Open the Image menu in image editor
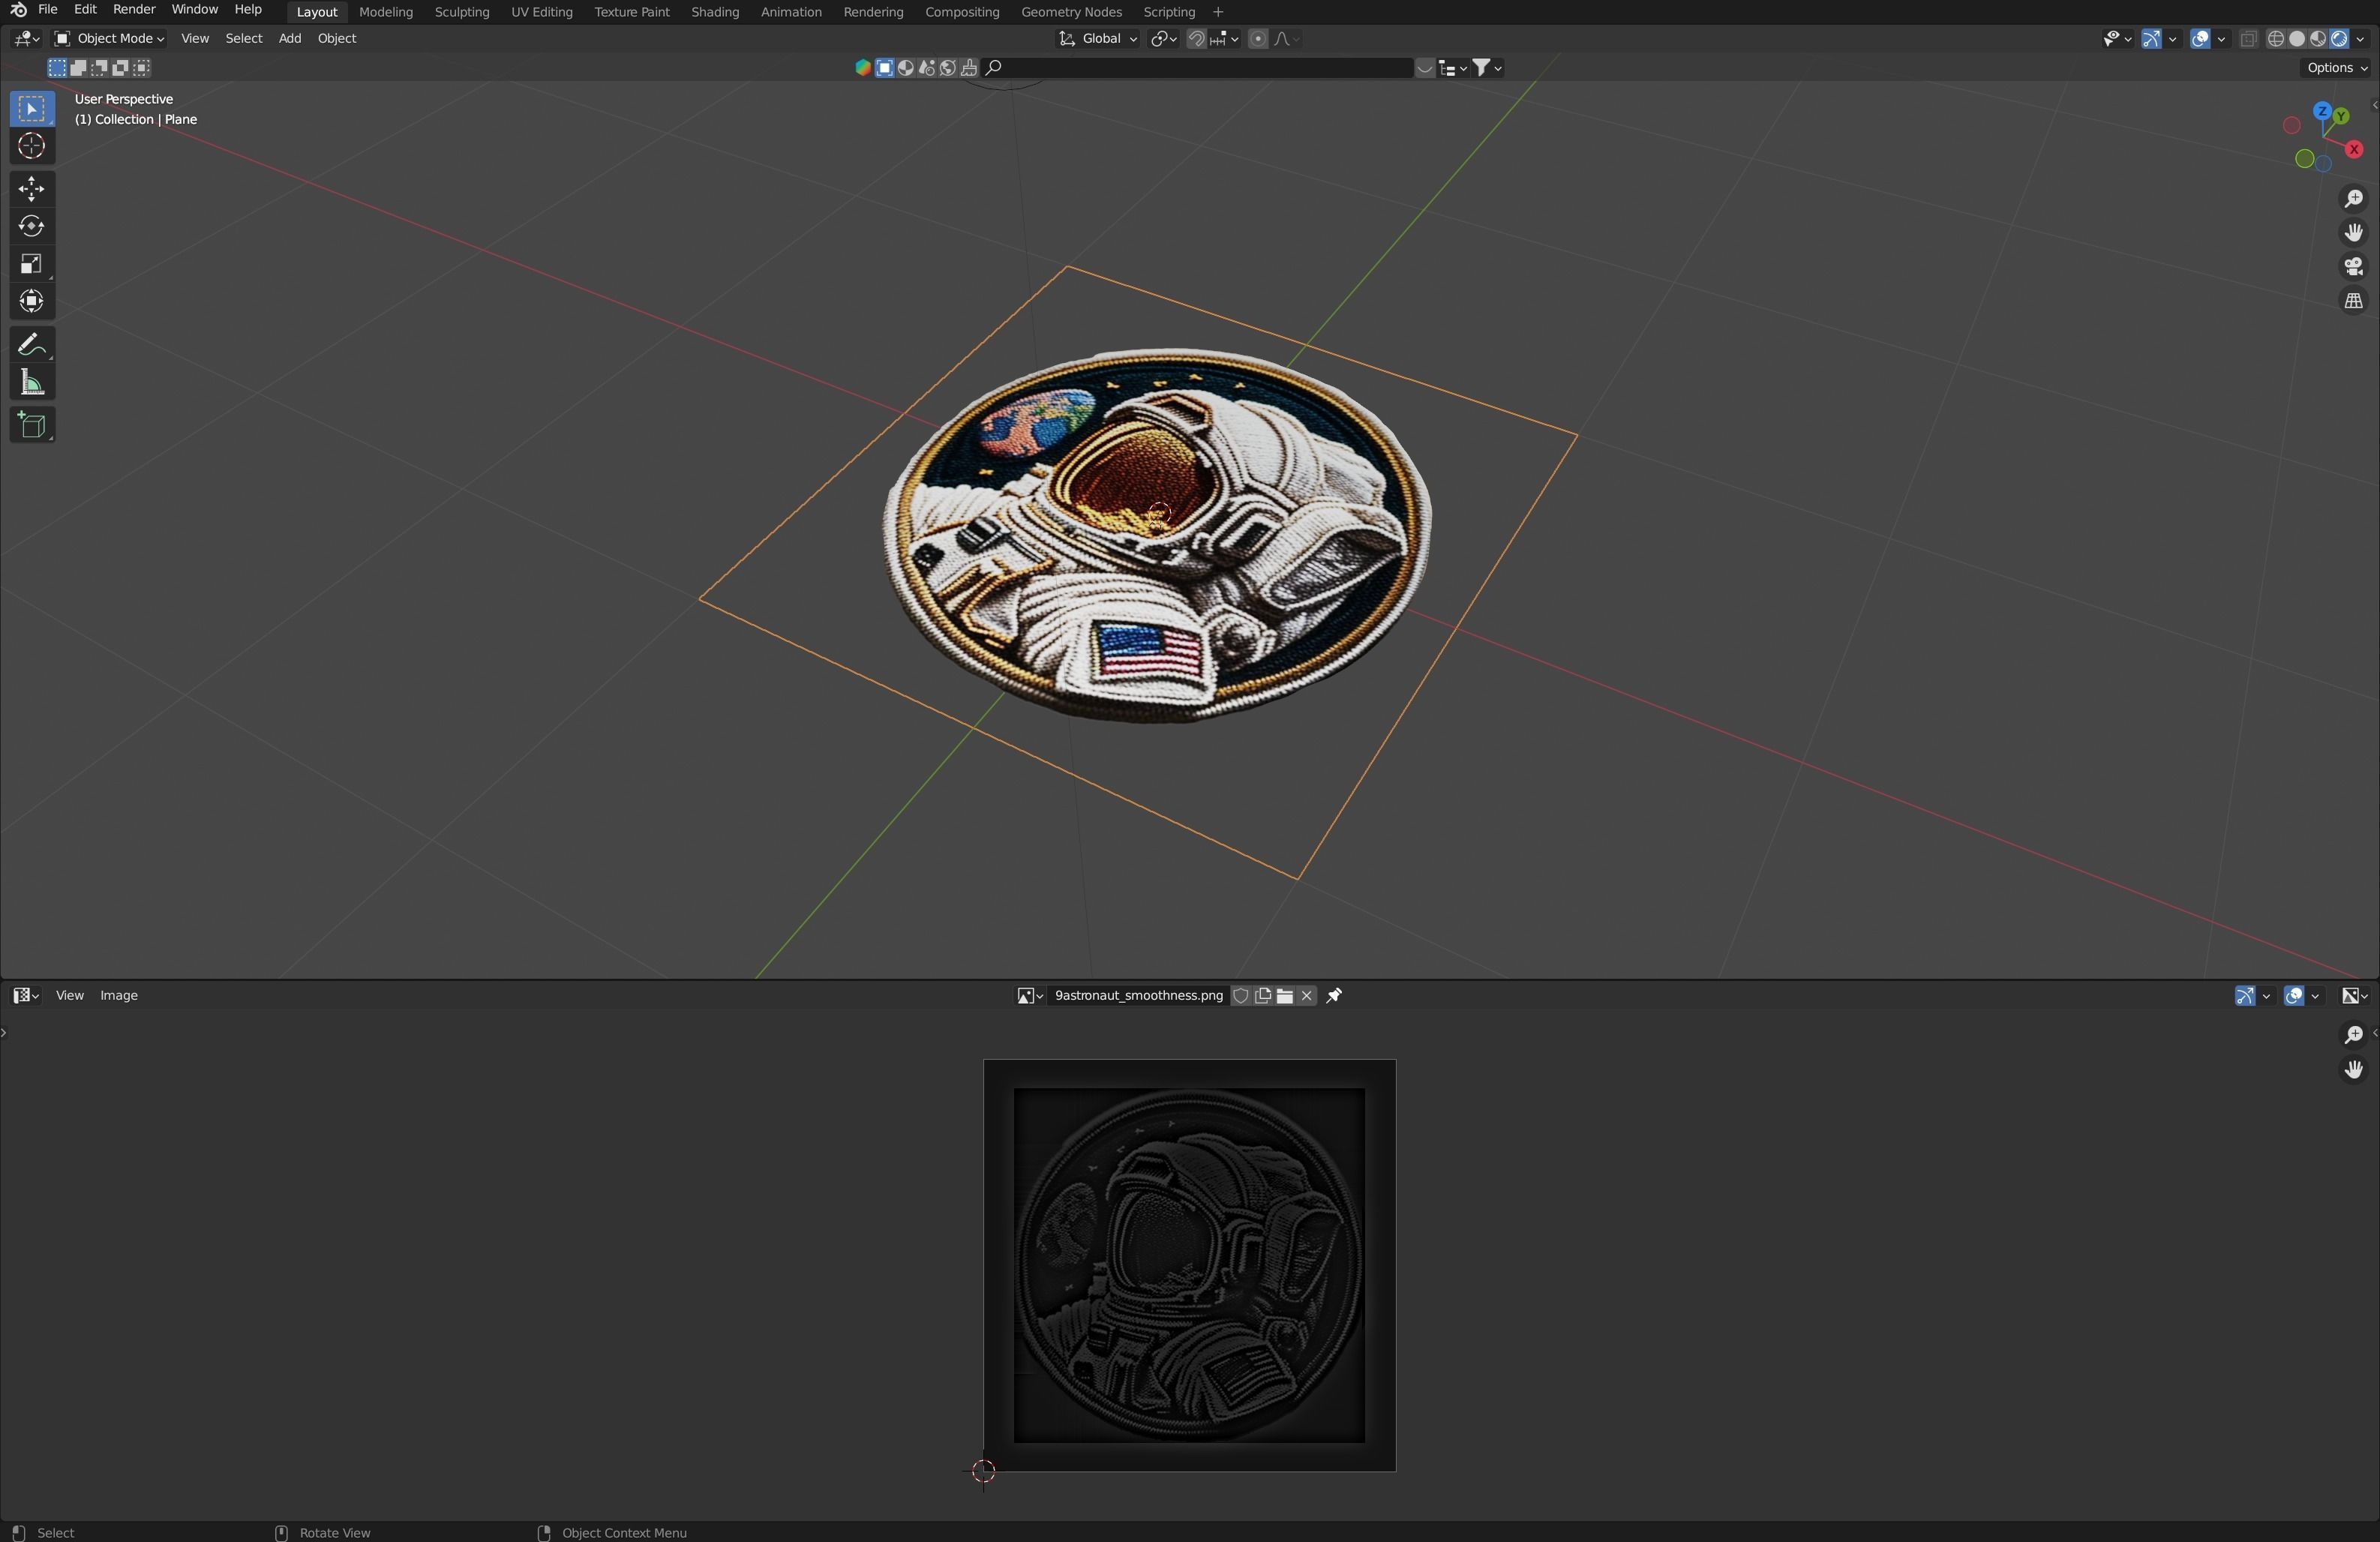 point(119,995)
